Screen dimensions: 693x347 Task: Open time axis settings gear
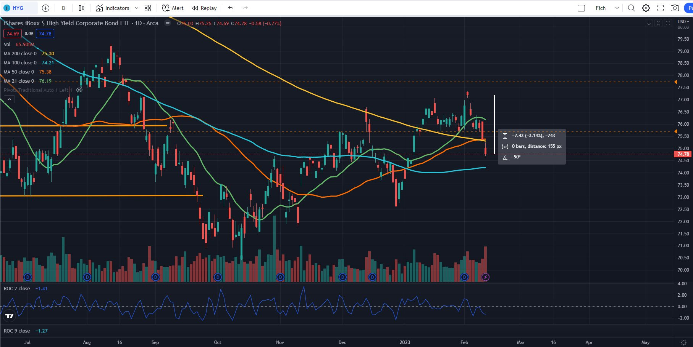683,342
